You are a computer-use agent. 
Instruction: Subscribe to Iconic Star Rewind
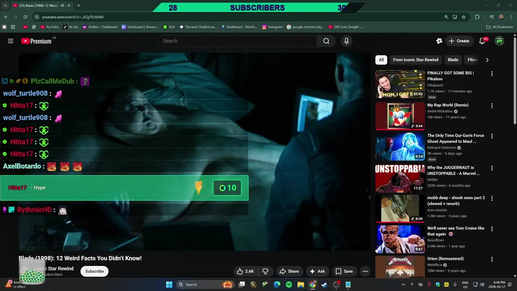(95, 271)
